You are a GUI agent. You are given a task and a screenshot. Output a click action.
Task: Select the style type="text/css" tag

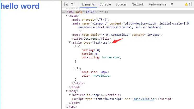(91, 43)
